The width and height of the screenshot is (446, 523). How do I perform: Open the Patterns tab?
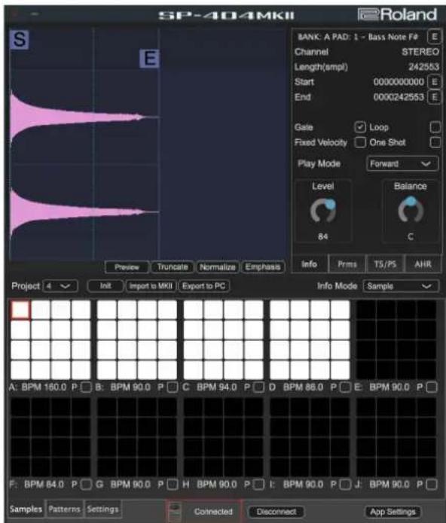click(x=64, y=509)
